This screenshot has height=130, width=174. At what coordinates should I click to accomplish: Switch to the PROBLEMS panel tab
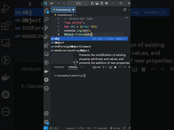click(59, 67)
